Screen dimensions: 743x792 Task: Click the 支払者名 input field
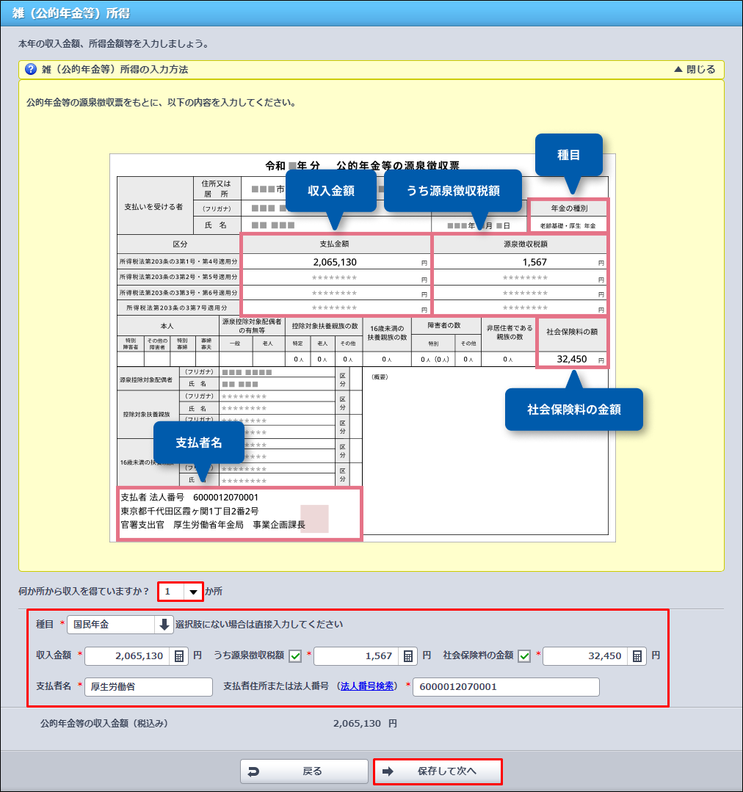[x=148, y=687]
